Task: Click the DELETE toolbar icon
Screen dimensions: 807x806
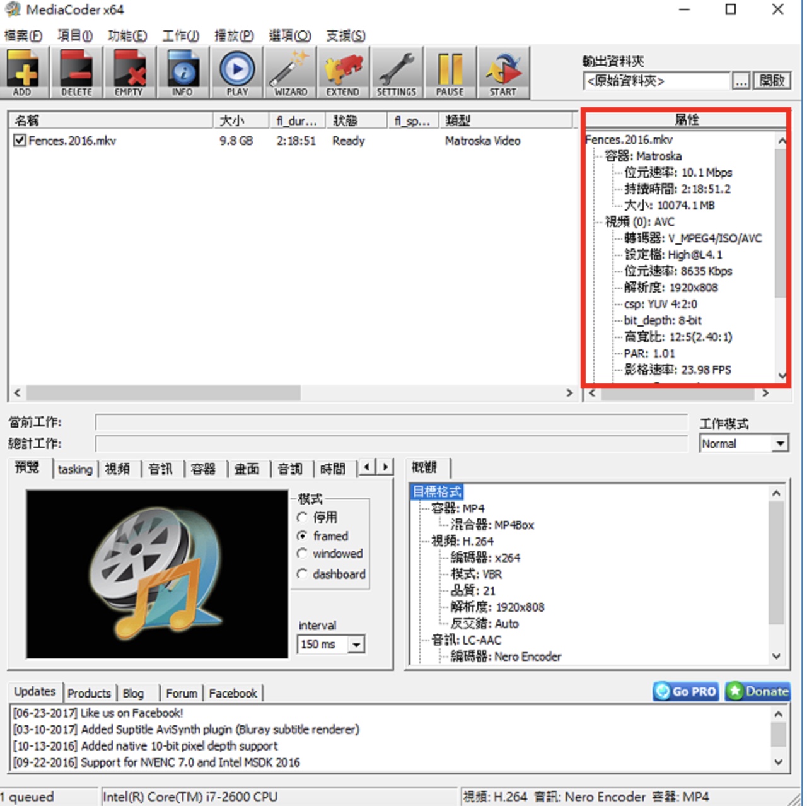Action: pos(76,73)
